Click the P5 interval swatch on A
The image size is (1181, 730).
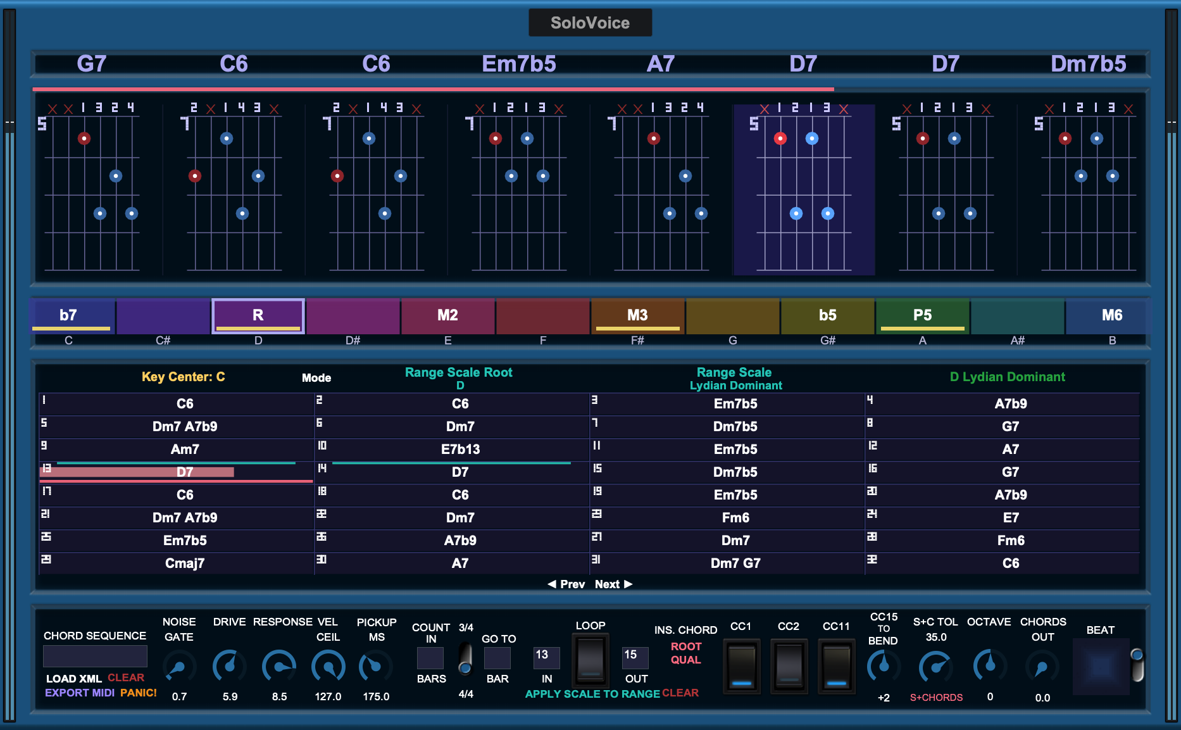[923, 316]
